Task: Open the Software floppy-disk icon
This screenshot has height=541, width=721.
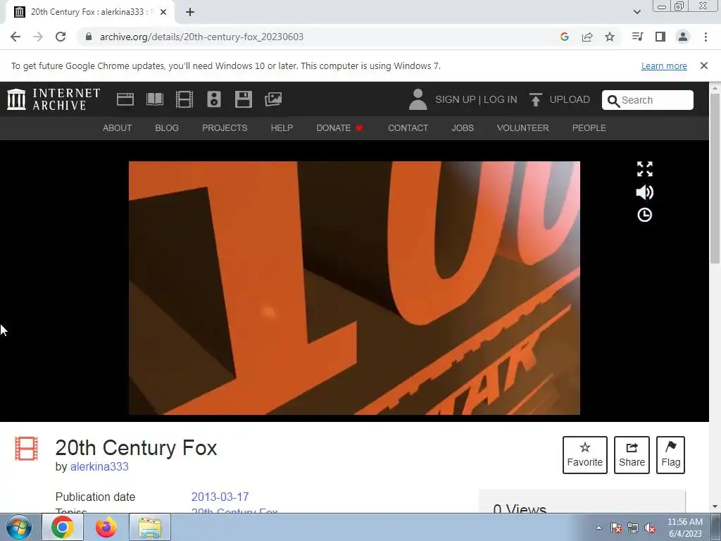Action: pyautogui.click(x=243, y=99)
